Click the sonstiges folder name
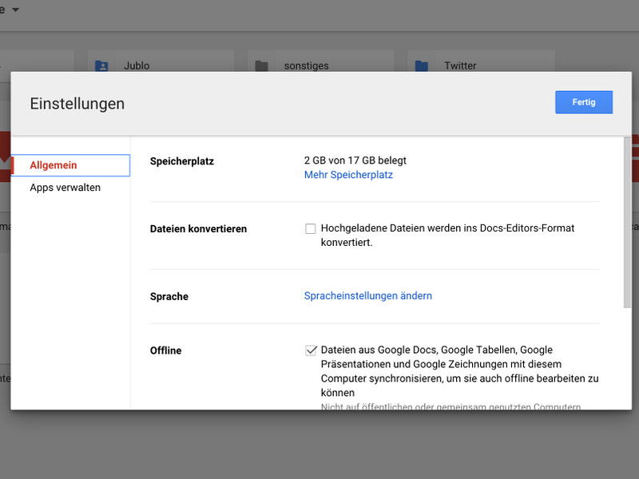Screen dimensions: 639x479 point(307,65)
